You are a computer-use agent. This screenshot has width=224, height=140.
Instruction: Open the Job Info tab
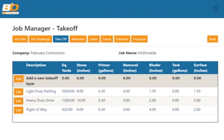(20, 39)
